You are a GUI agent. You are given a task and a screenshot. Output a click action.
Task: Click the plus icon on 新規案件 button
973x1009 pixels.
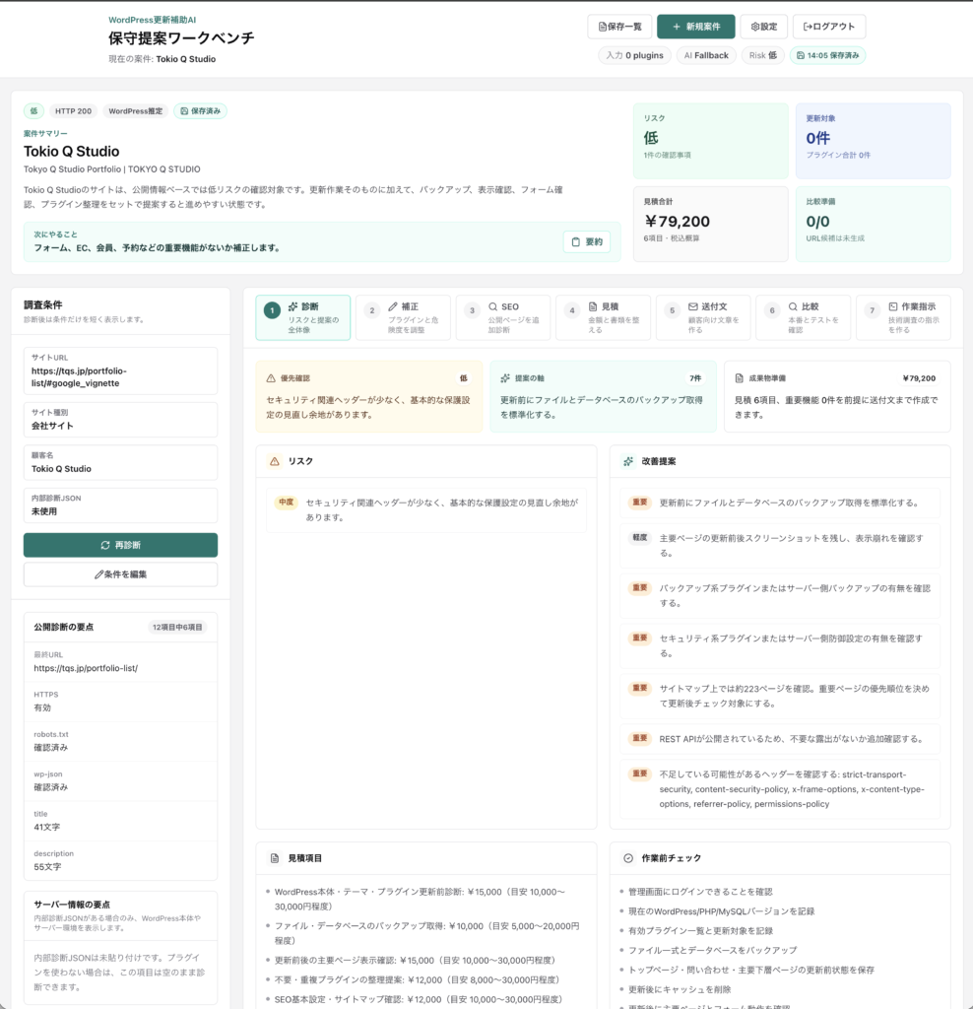[676, 27]
